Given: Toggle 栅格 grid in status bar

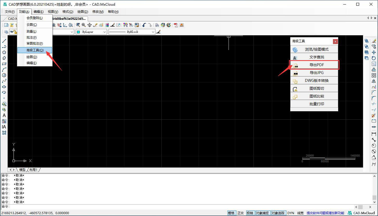Looking at the screenshot, I should pyautogui.click(x=231, y=213).
